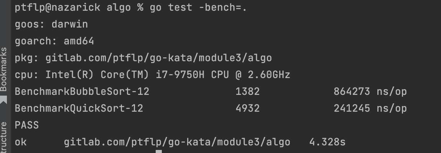Click the BenchmarkBubbleSort-12 result name

point(82,91)
